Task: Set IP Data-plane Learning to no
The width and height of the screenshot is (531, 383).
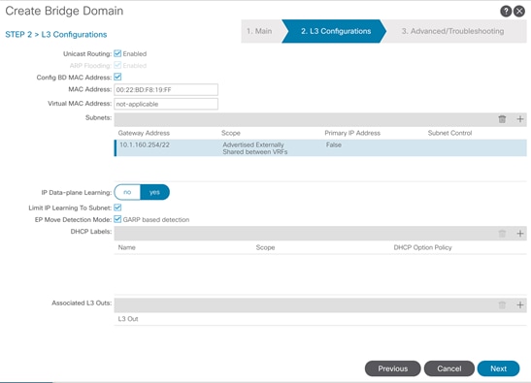Action: point(127,192)
